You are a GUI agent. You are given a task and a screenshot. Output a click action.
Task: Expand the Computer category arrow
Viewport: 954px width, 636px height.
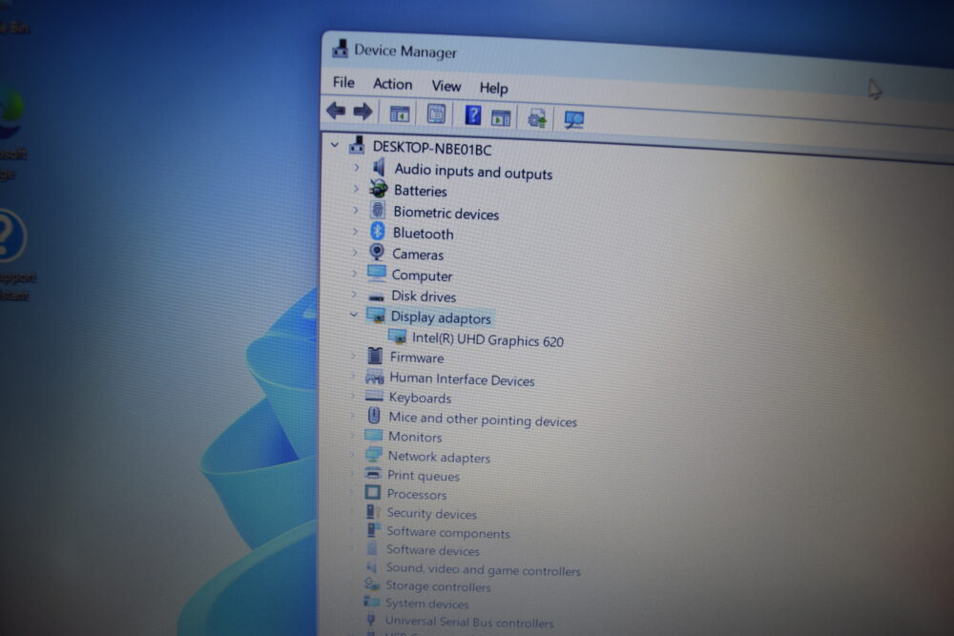pos(354,274)
